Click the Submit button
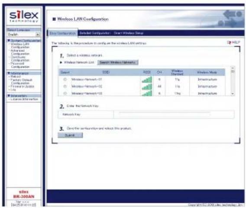This screenshot has height=208, width=246. click(x=70, y=135)
